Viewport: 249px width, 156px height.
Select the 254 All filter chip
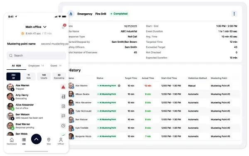(13, 76)
